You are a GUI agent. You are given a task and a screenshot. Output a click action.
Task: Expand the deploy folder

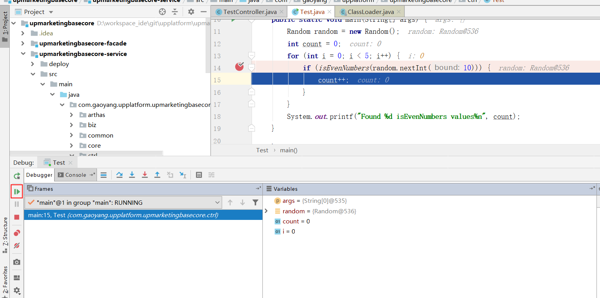[x=33, y=64]
